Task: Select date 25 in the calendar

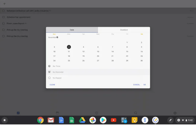Action: point(69,61)
